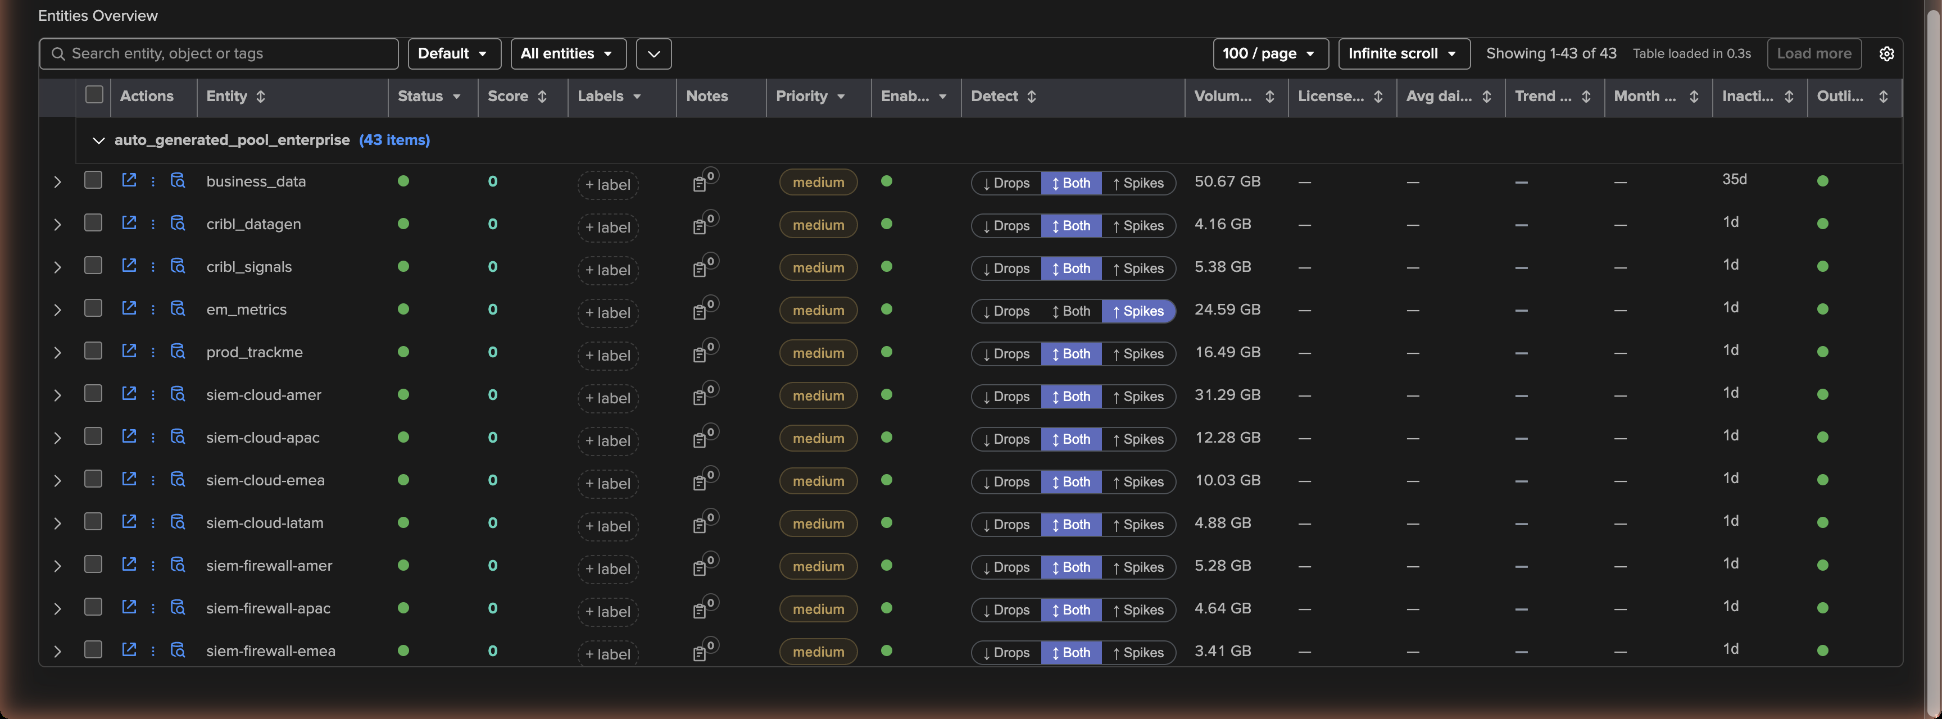This screenshot has height=719, width=1942.
Task: Click green outliers dot for siem-cloud-amer
Action: point(1822,394)
